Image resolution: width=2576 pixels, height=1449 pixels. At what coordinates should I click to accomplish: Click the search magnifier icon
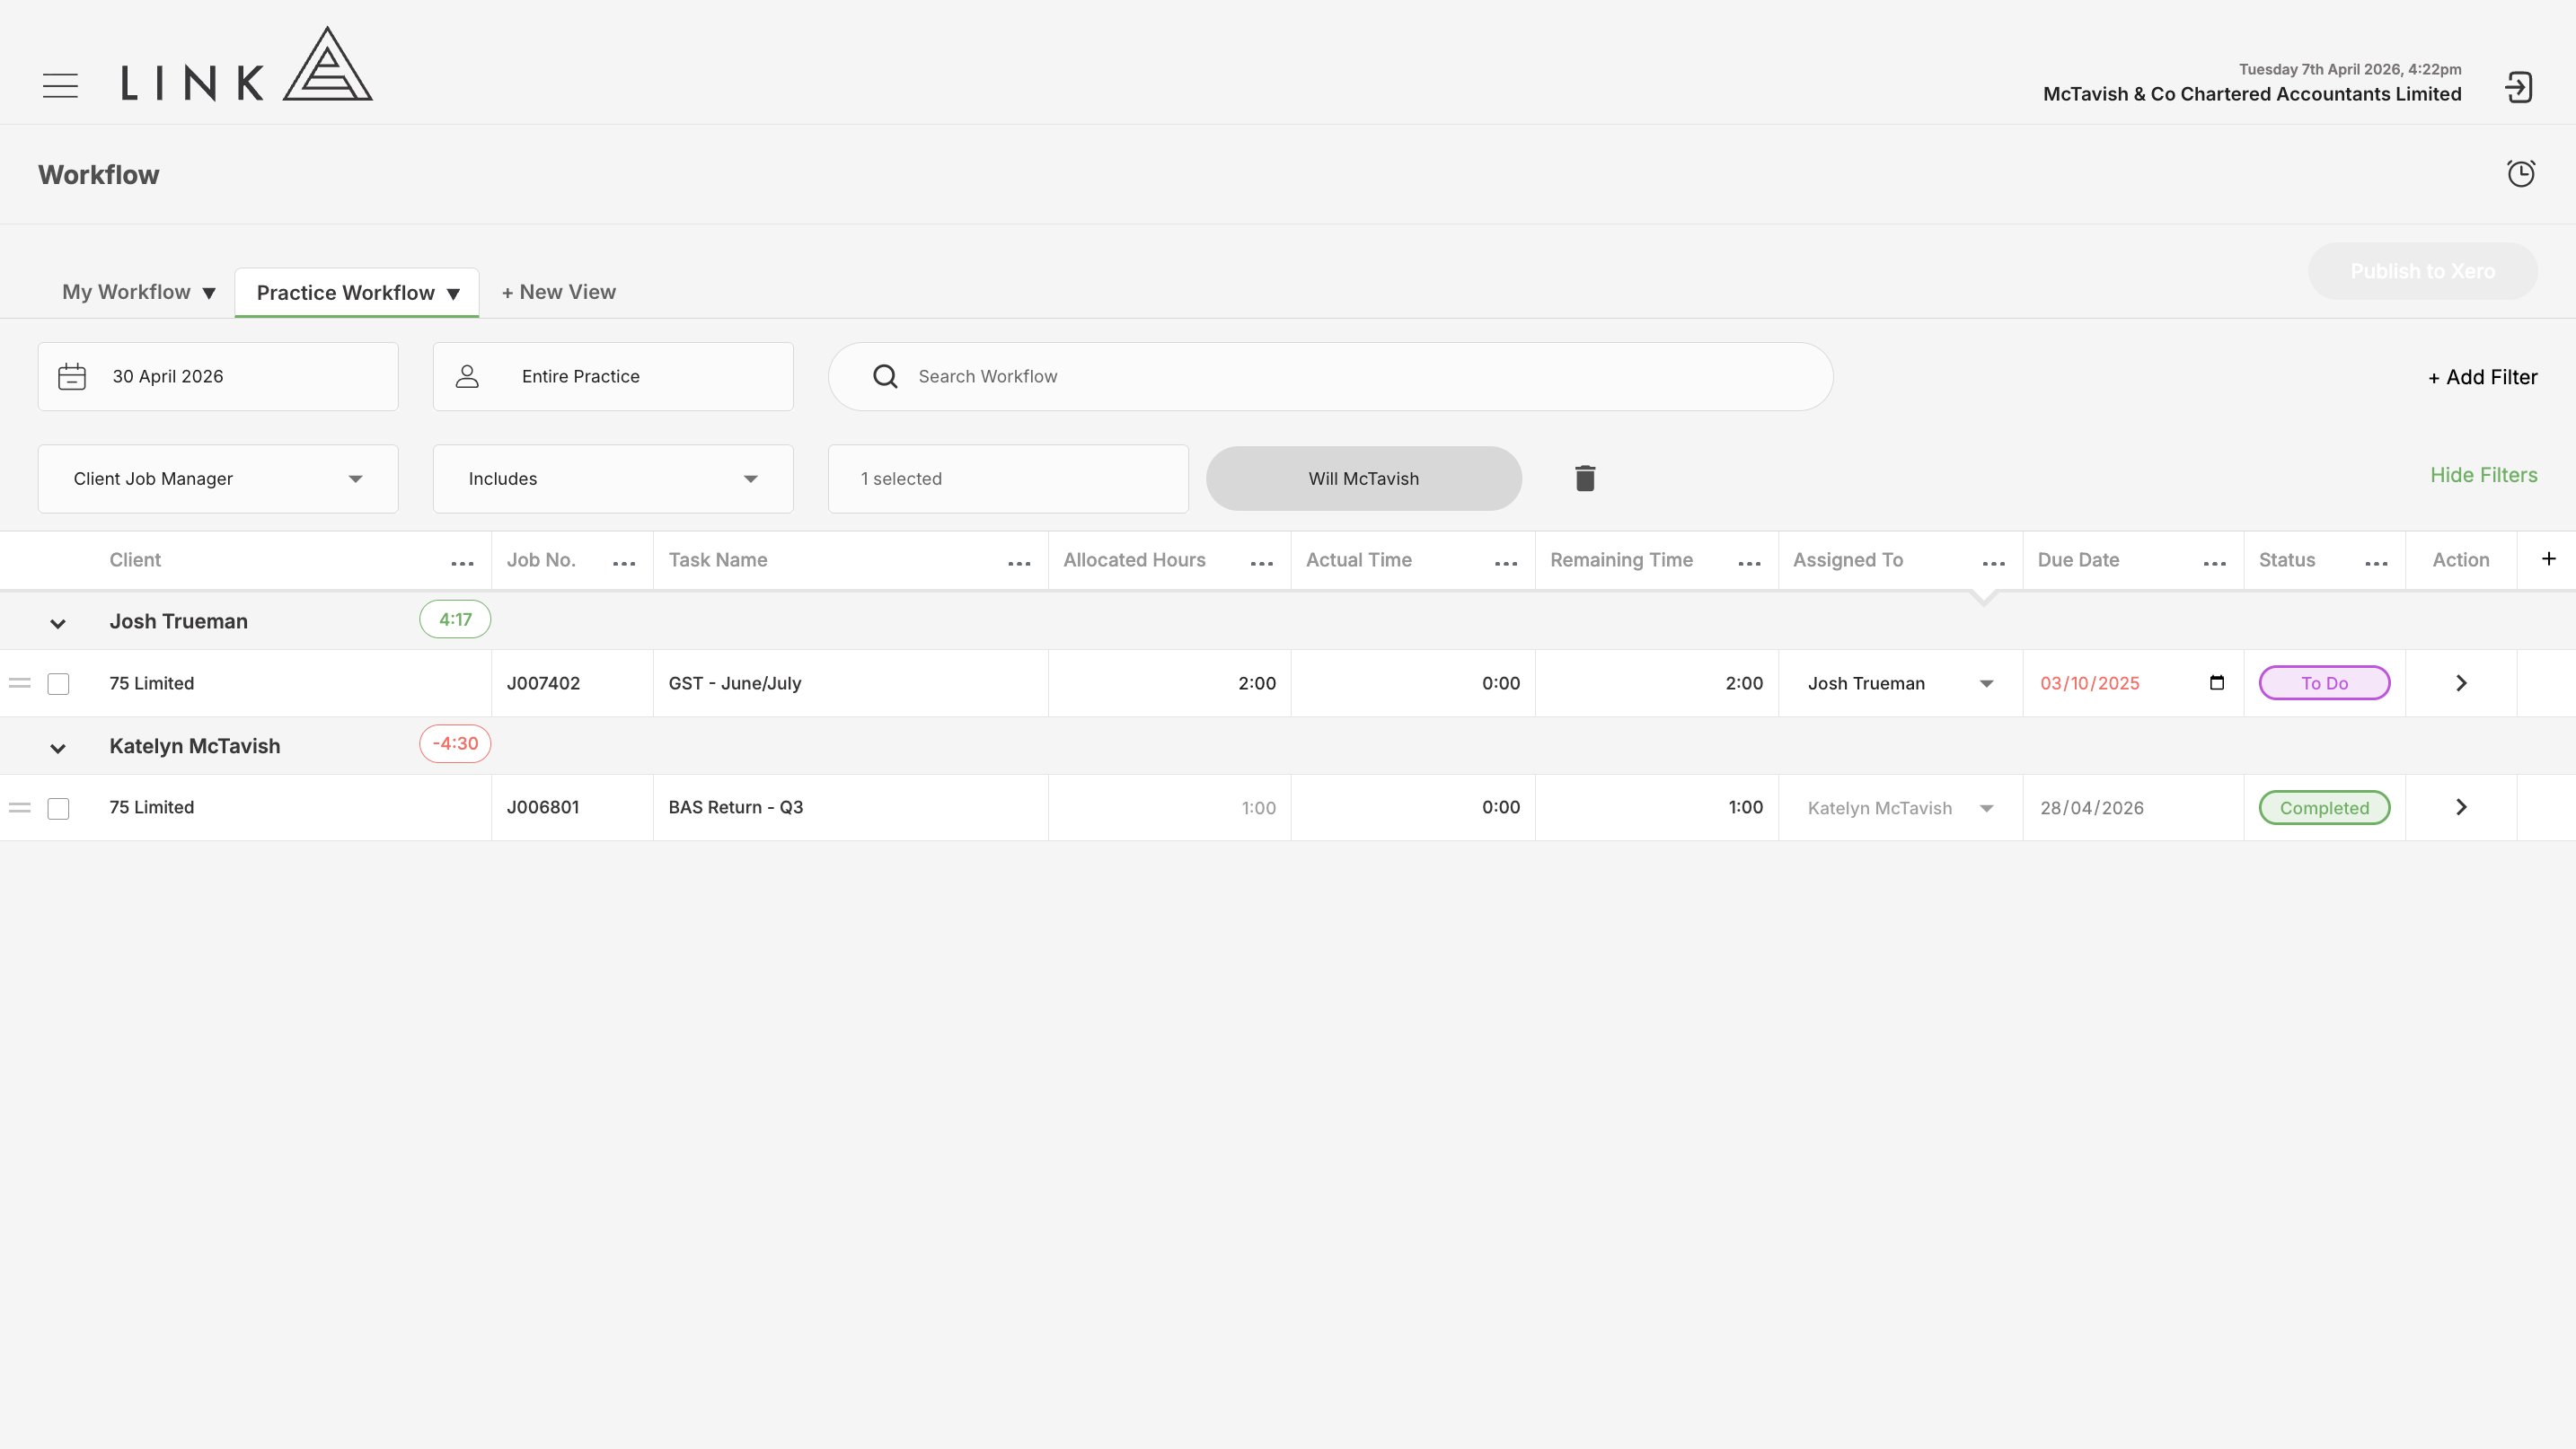(x=885, y=377)
